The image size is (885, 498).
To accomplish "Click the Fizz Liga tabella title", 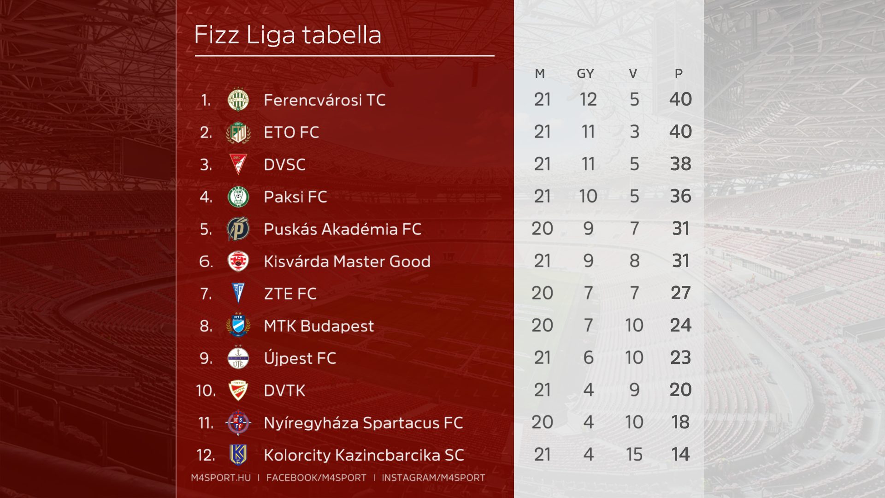I will [288, 35].
